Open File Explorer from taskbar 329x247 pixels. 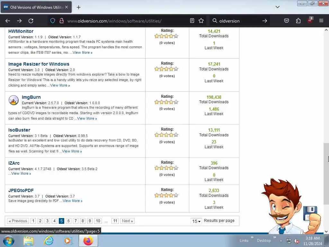point(29,241)
